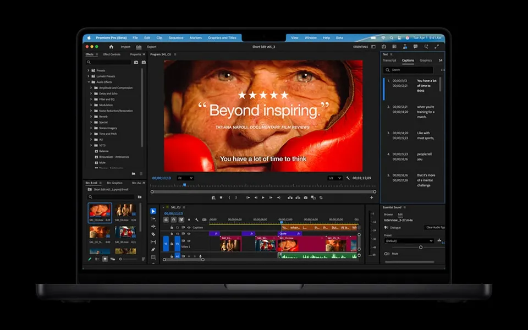Click the new bin folder icon in Effects
The height and width of the screenshot is (330, 528).
click(x=133, y=173)
